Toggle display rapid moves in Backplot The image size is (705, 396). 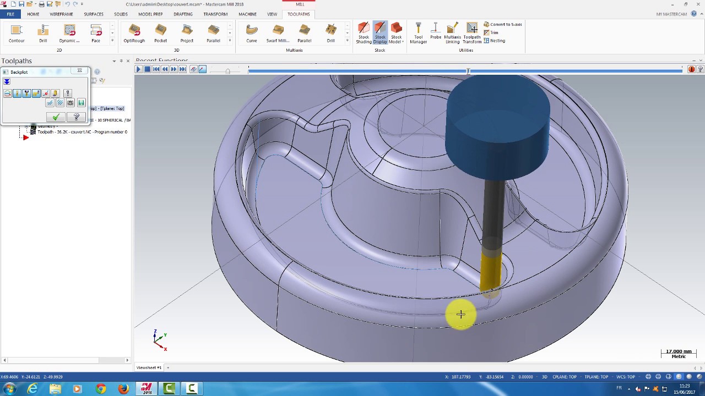click(36, 94)
